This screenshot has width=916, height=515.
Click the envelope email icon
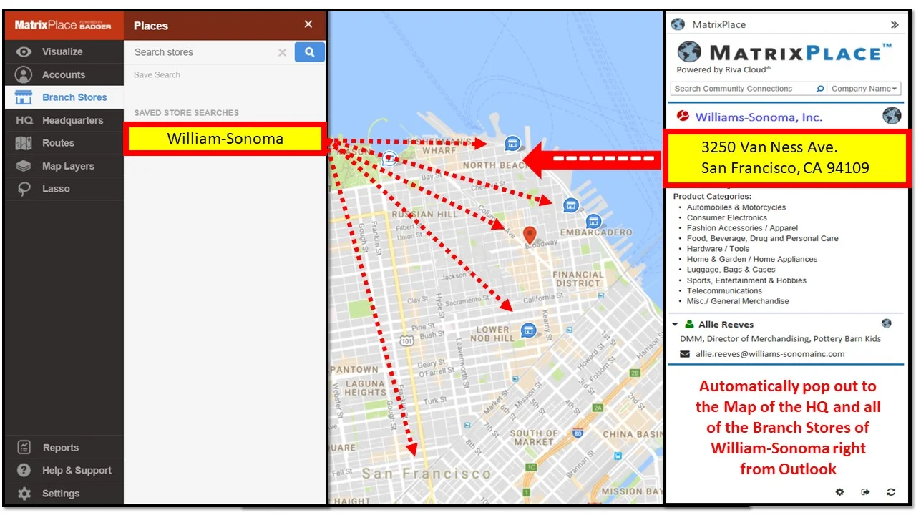(x=685, y=354)
